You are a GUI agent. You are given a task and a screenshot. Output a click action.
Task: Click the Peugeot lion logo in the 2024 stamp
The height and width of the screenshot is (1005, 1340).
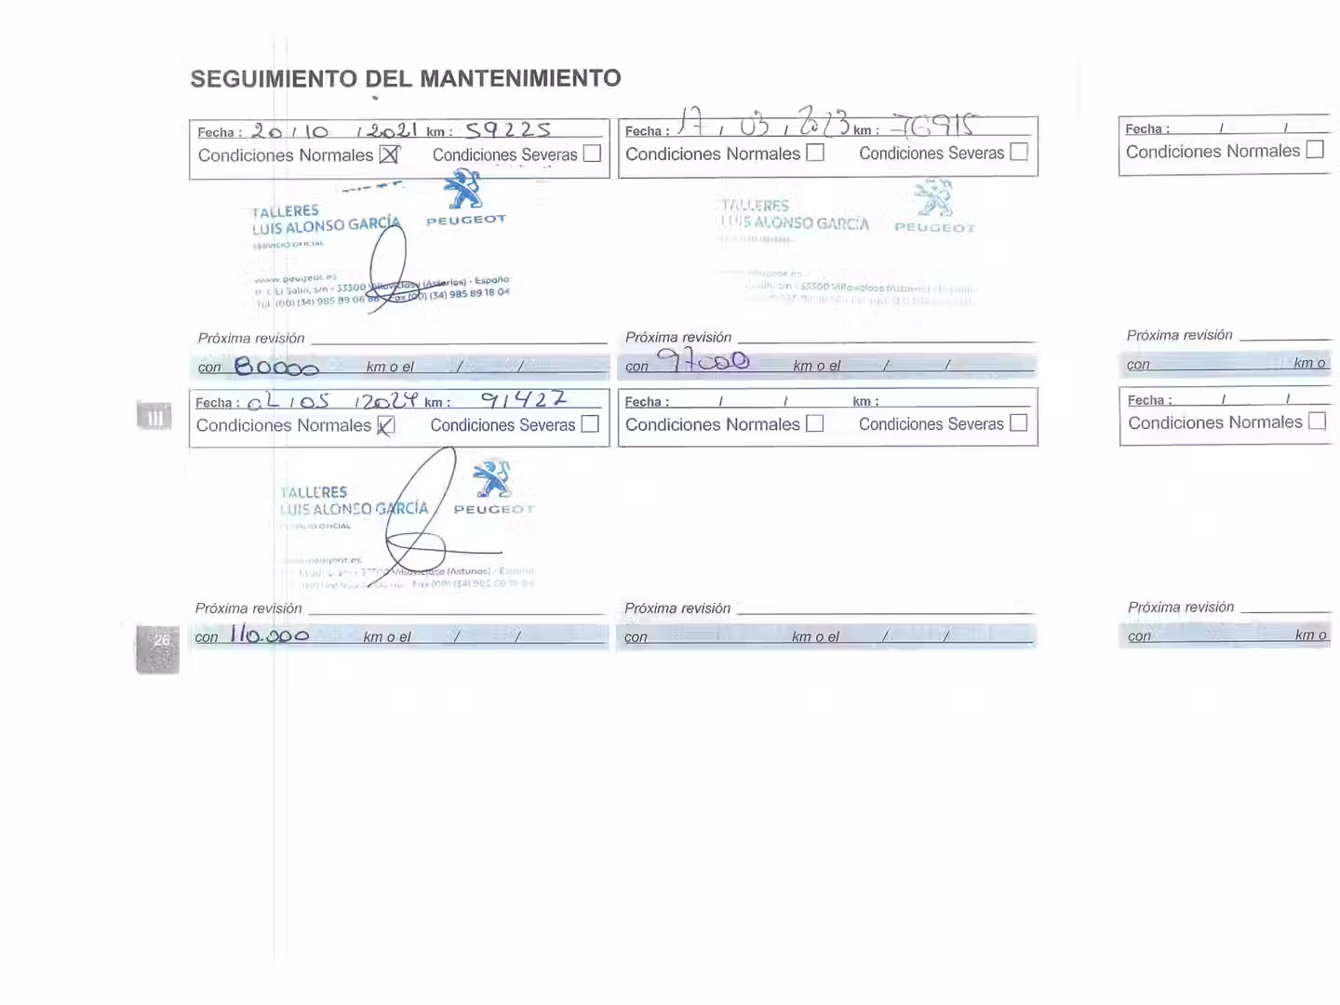(491, 479)
